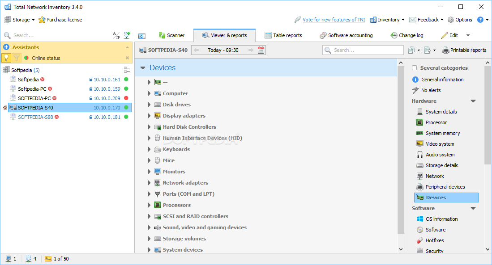
Task: Open the Inventory dropdown menu
Action: pyautogui.click(x=387, y=20)
